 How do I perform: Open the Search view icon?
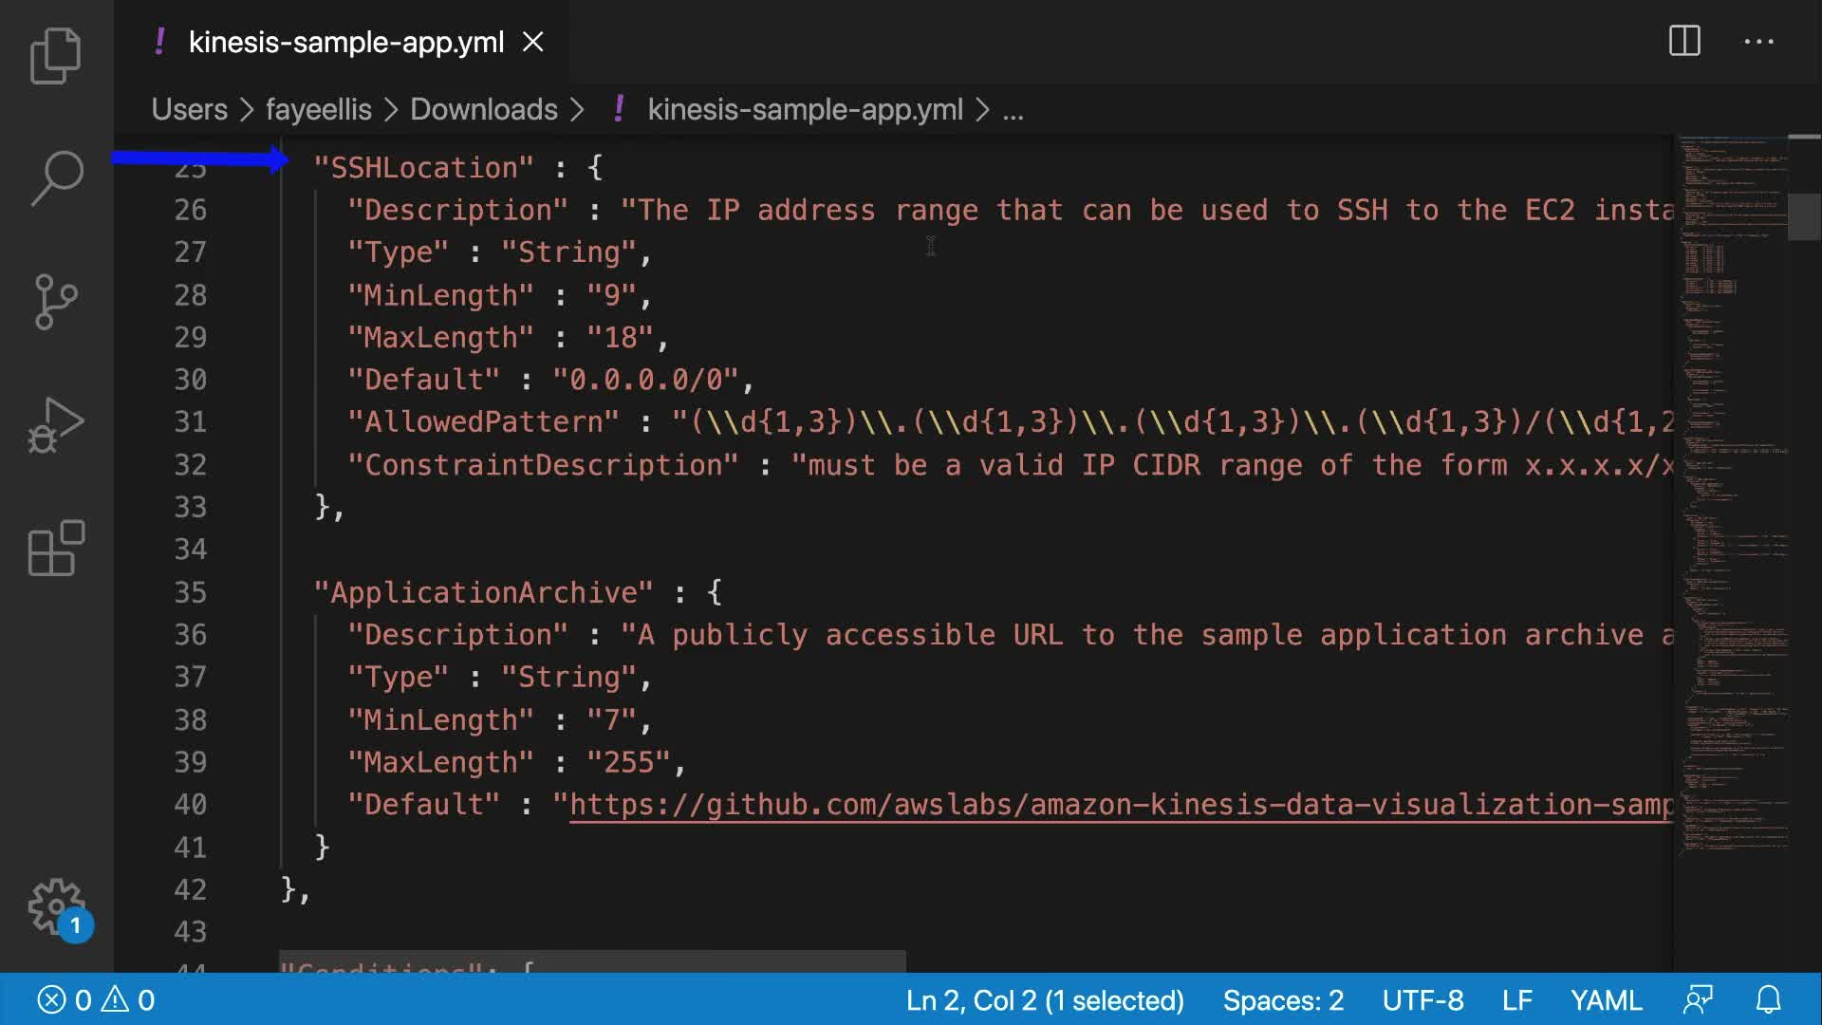click(x=56, y=177)
